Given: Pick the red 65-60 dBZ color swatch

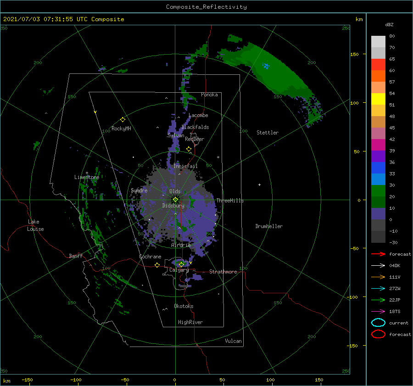Looking at the screenshot, I should (x=378, y=65).
